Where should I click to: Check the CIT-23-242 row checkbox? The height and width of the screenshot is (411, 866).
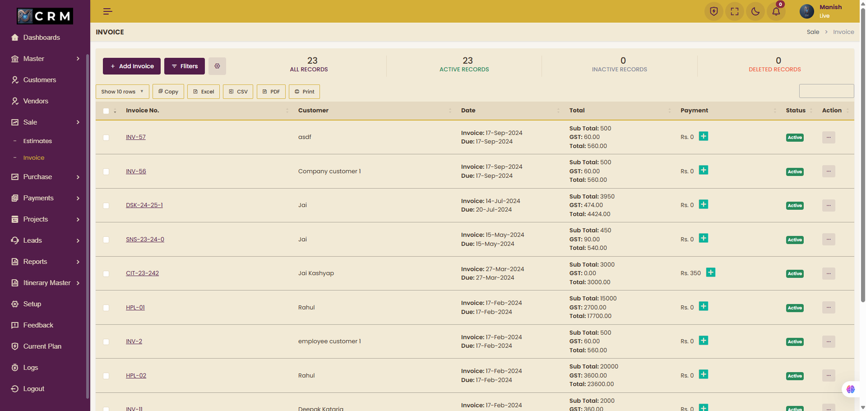tap(106, 274)
